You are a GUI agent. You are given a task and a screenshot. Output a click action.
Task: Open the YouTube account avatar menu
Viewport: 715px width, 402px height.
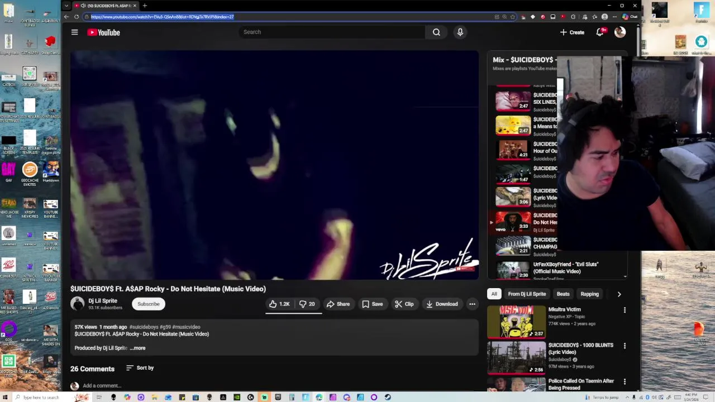tap(620, 32)
